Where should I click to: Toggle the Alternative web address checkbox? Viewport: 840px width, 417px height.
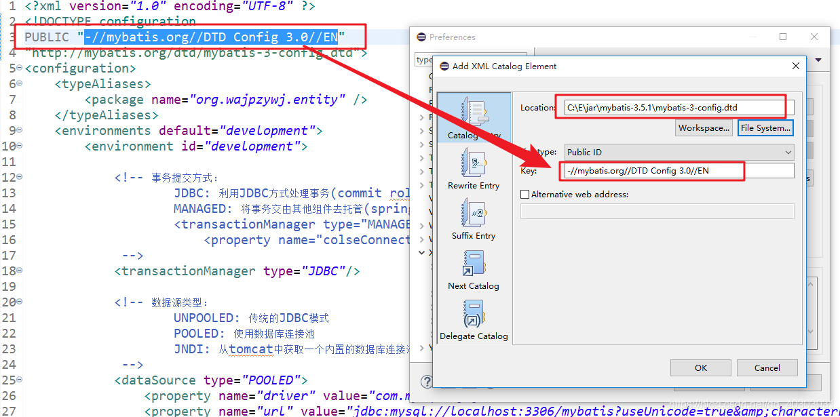[x=524, y=195]
